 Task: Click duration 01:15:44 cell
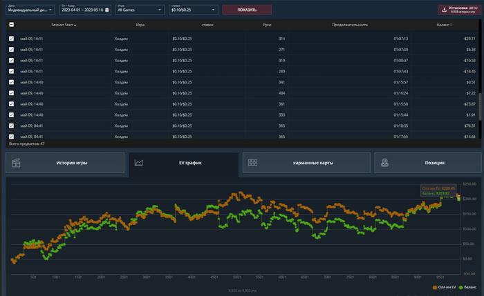[400, 115]
